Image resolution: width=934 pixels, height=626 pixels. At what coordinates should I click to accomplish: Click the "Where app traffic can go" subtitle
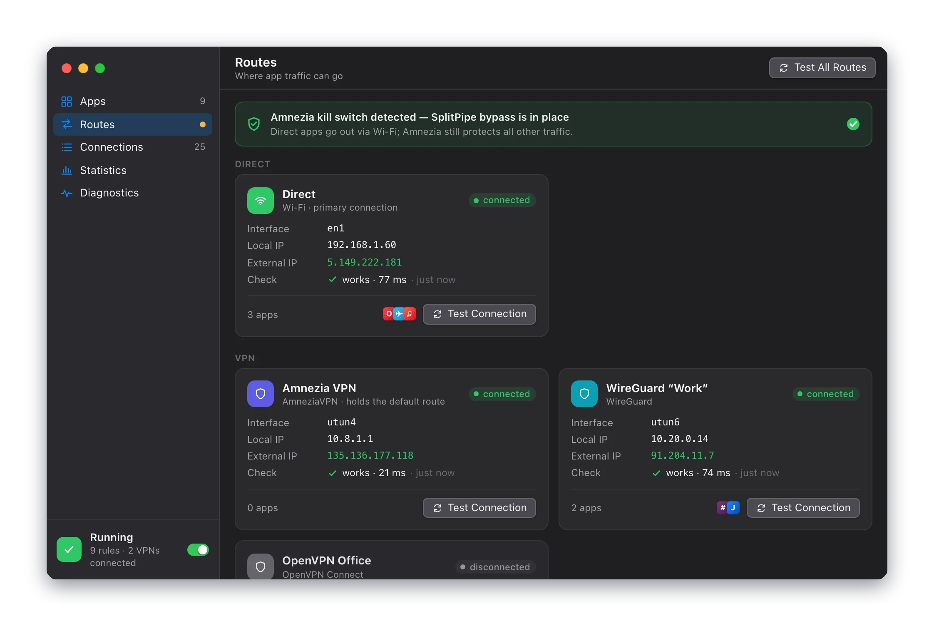click(x=288, y=76)
